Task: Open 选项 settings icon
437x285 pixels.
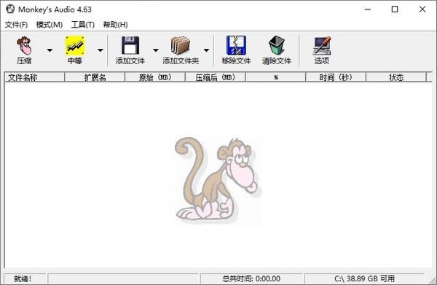Action: pyautogui.click(x=322, y=45)
